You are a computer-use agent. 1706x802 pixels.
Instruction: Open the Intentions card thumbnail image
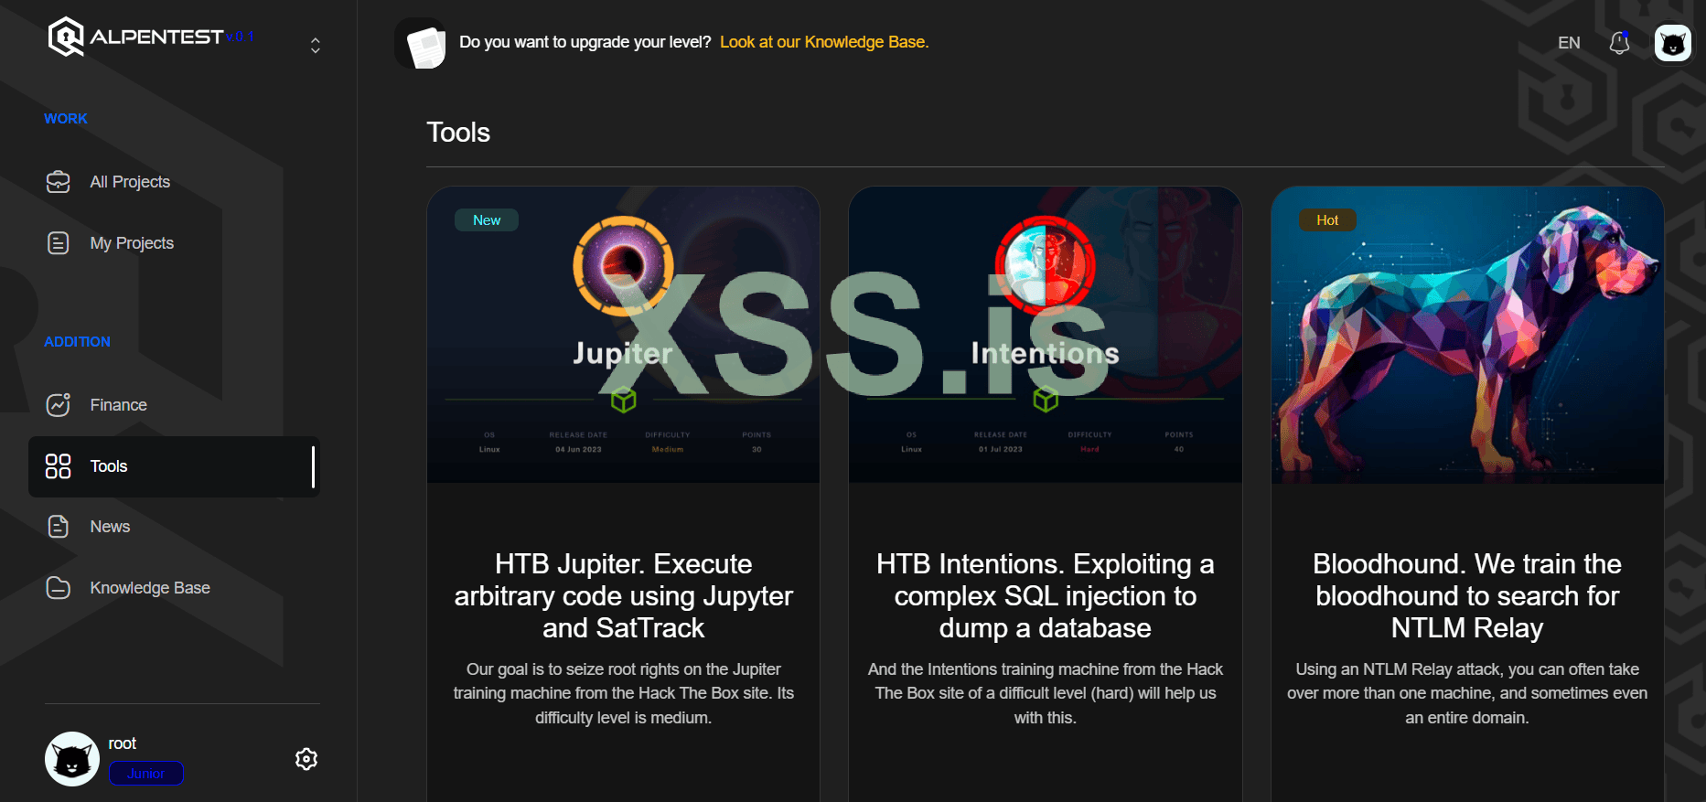(x=1046, y=335)
